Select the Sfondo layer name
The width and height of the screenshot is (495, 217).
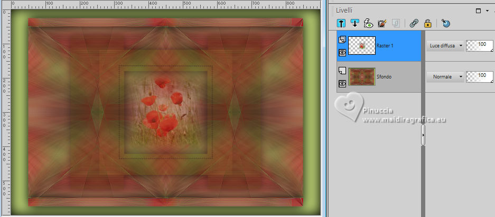pos(384,76)
